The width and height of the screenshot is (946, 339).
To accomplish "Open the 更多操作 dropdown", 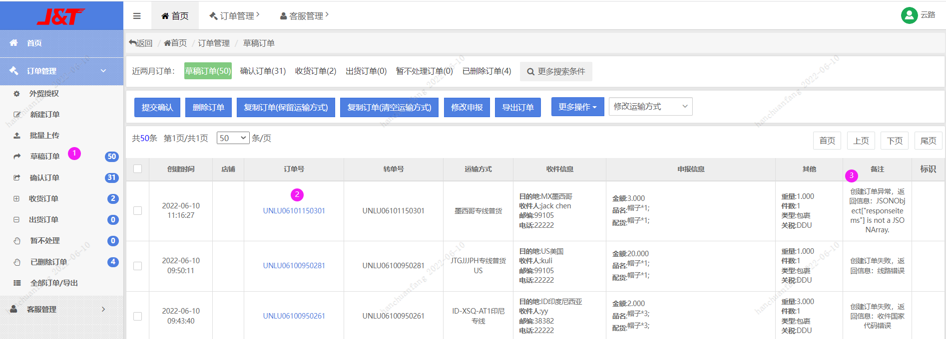I will click(578, 107).
